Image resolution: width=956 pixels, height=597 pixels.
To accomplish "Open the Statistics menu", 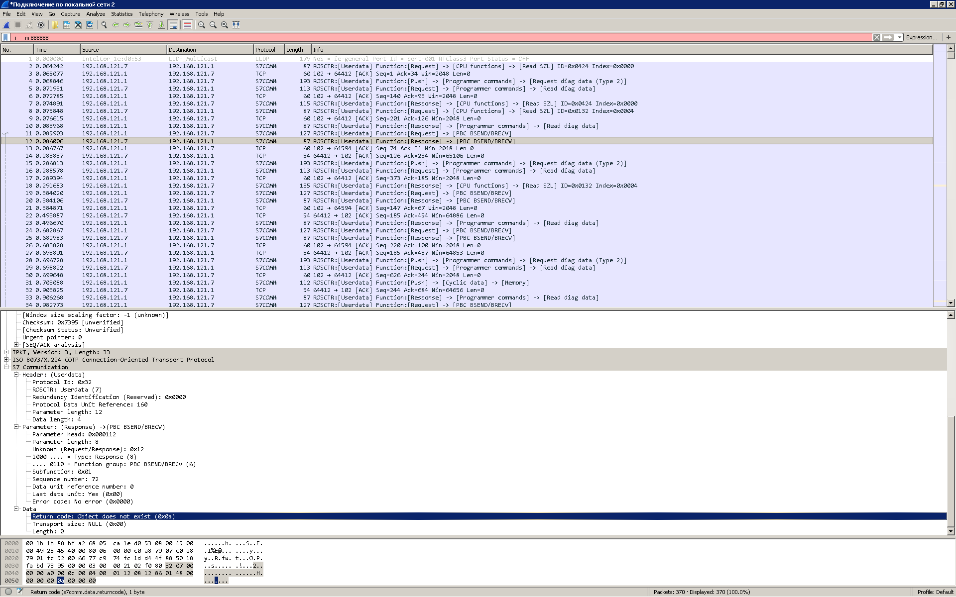I will [x=121, y=14].
